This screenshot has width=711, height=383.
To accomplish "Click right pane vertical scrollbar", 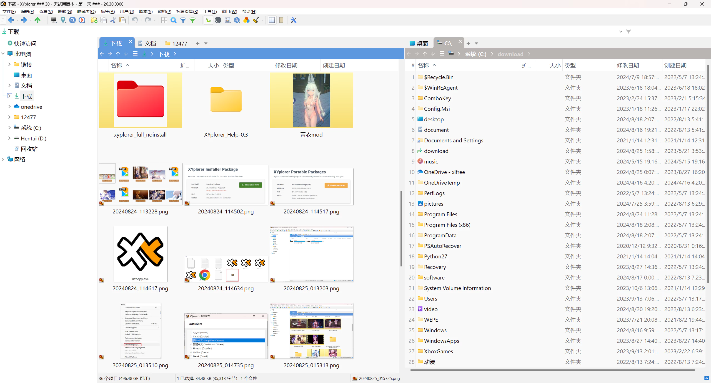I will pos(708,174).
